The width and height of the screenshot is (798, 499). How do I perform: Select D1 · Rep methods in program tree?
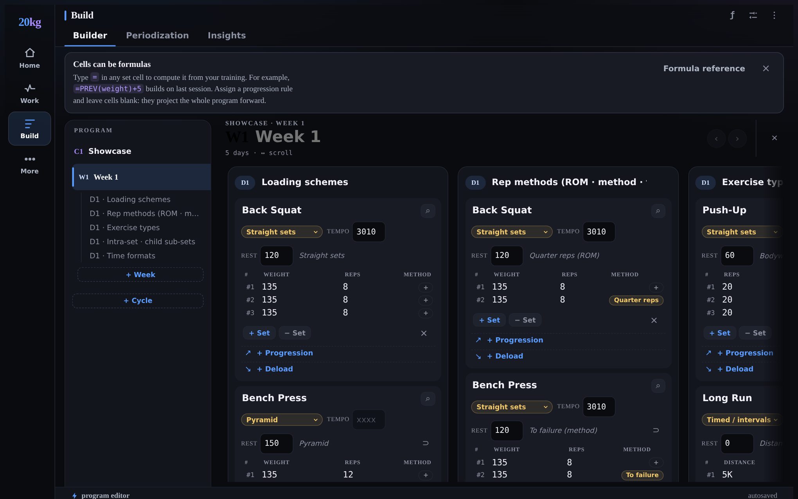144,213
